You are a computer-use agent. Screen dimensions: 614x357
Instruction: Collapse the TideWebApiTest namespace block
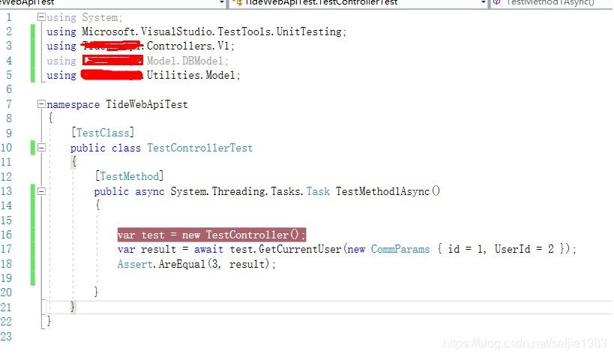pos(41,103)
